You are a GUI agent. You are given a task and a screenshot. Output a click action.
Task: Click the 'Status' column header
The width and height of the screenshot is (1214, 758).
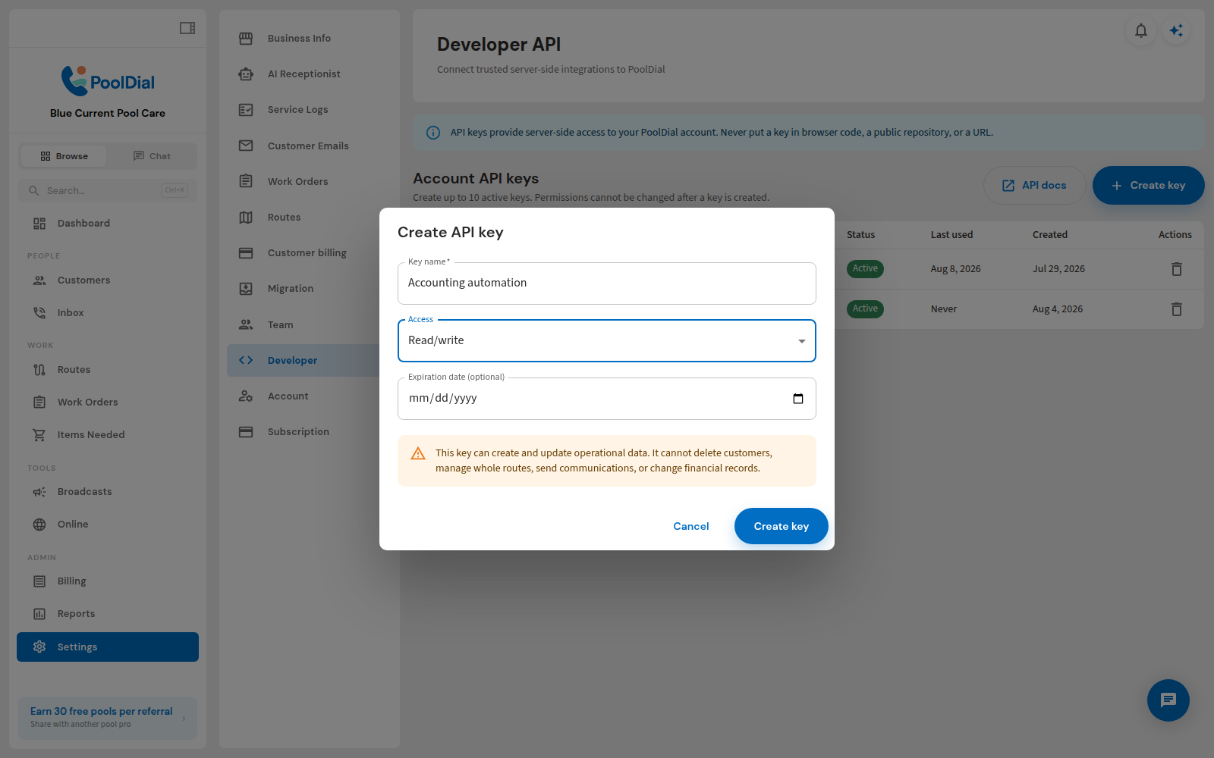(860, 235)
